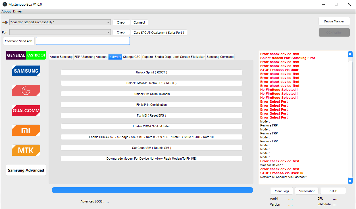Click the blue progress bar
Image resolution: width=356 pixels, height=209 pixels.
(x=152, y=190)
